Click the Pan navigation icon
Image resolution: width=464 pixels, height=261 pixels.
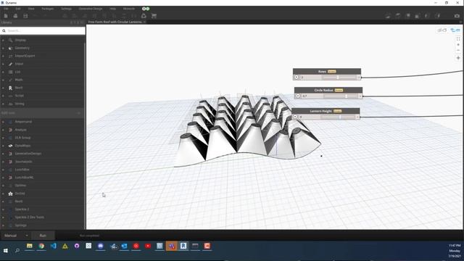coord(458,58)
